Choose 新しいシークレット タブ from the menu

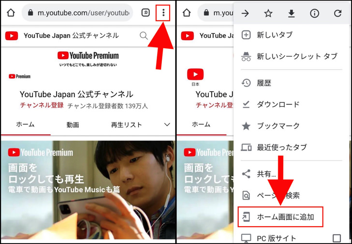[292, 57]
